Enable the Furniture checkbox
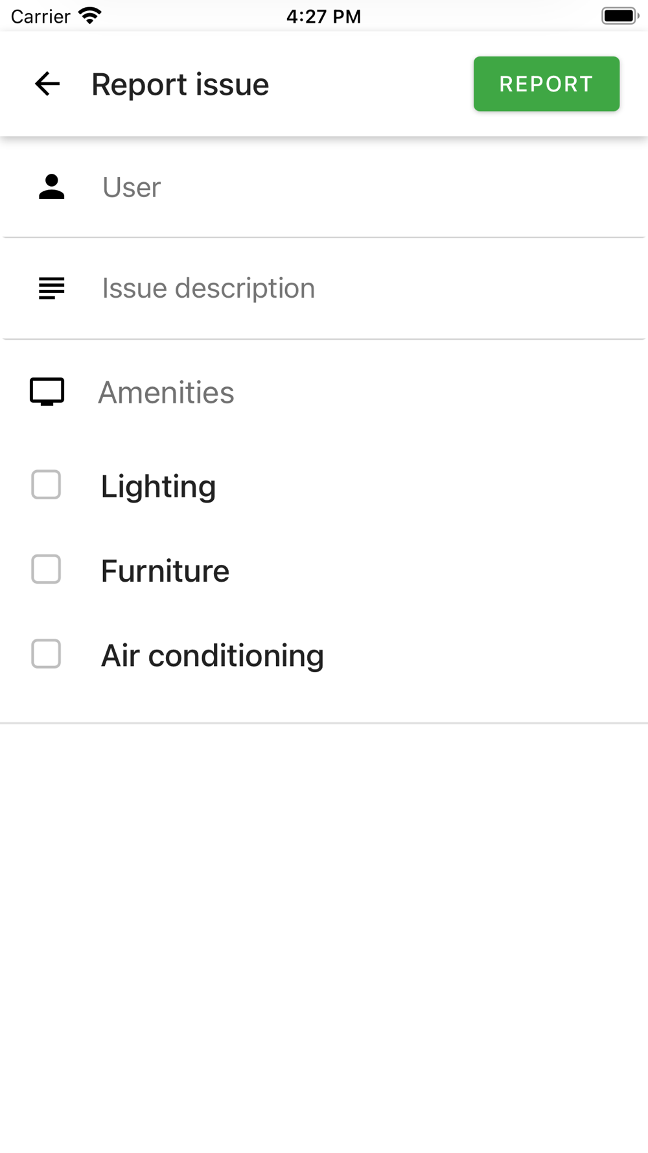 pyautogui.click(x=46, y=569)
